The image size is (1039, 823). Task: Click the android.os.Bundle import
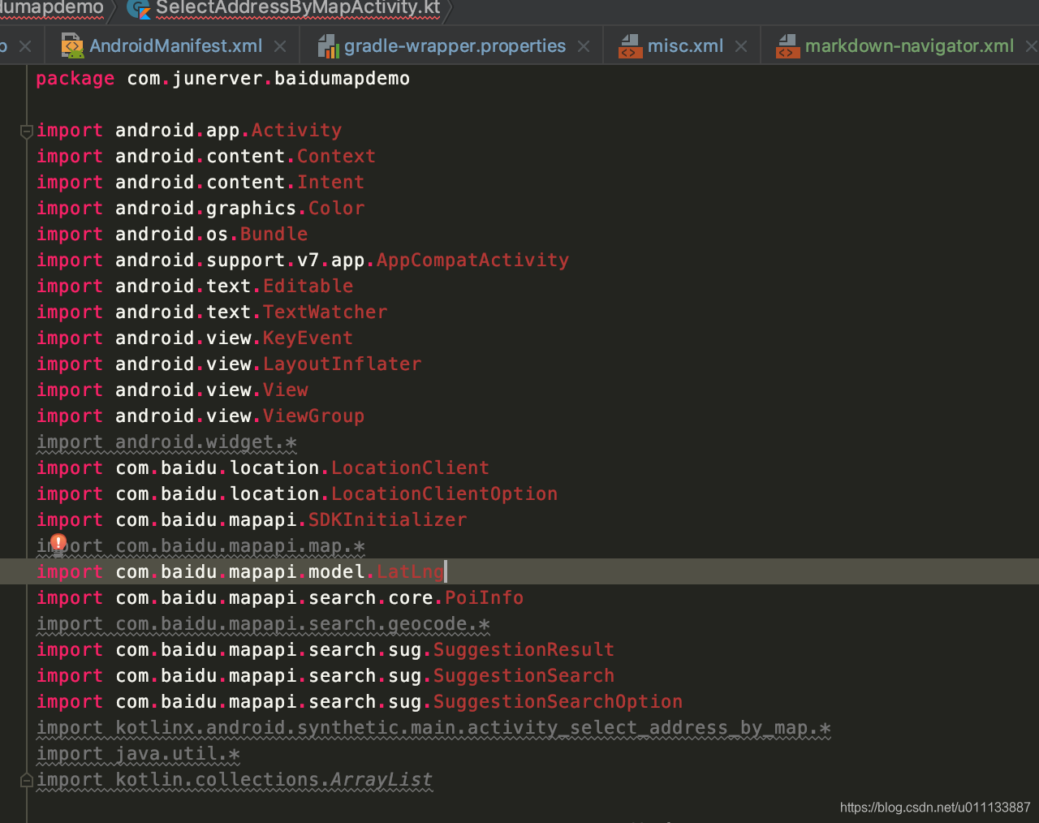pos(172,235)
